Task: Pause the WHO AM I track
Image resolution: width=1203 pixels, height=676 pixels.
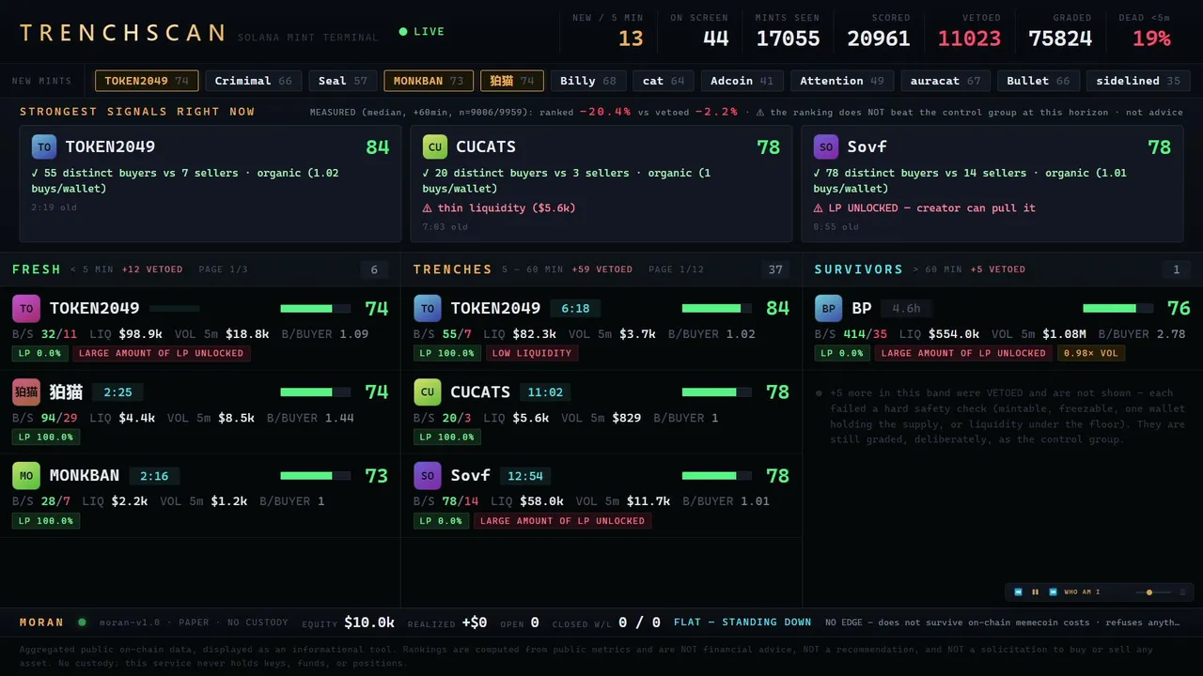Action: tap(1035, 592)
